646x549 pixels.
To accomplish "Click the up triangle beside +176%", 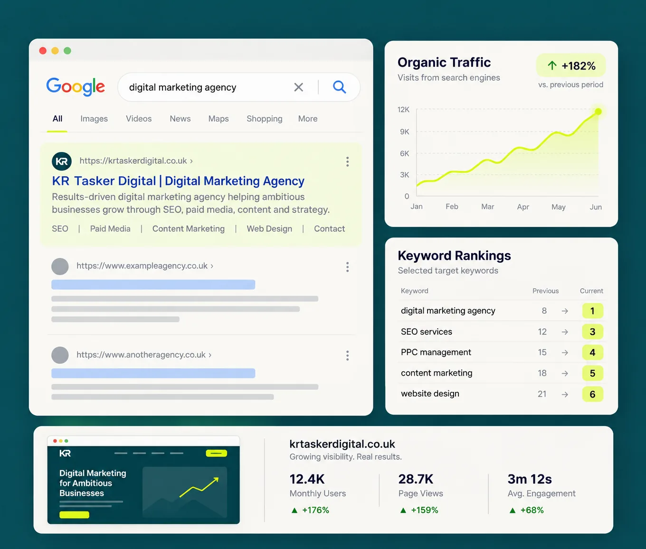I will (294, 511).
